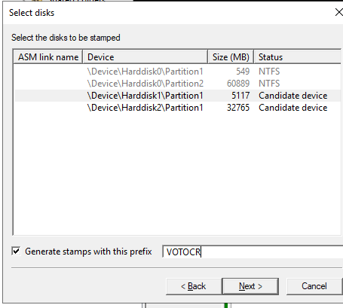The width and height of the screenshot is (343, 308).
Task: Click the VOTOCR prefix text field
Action: pos(253,252)
